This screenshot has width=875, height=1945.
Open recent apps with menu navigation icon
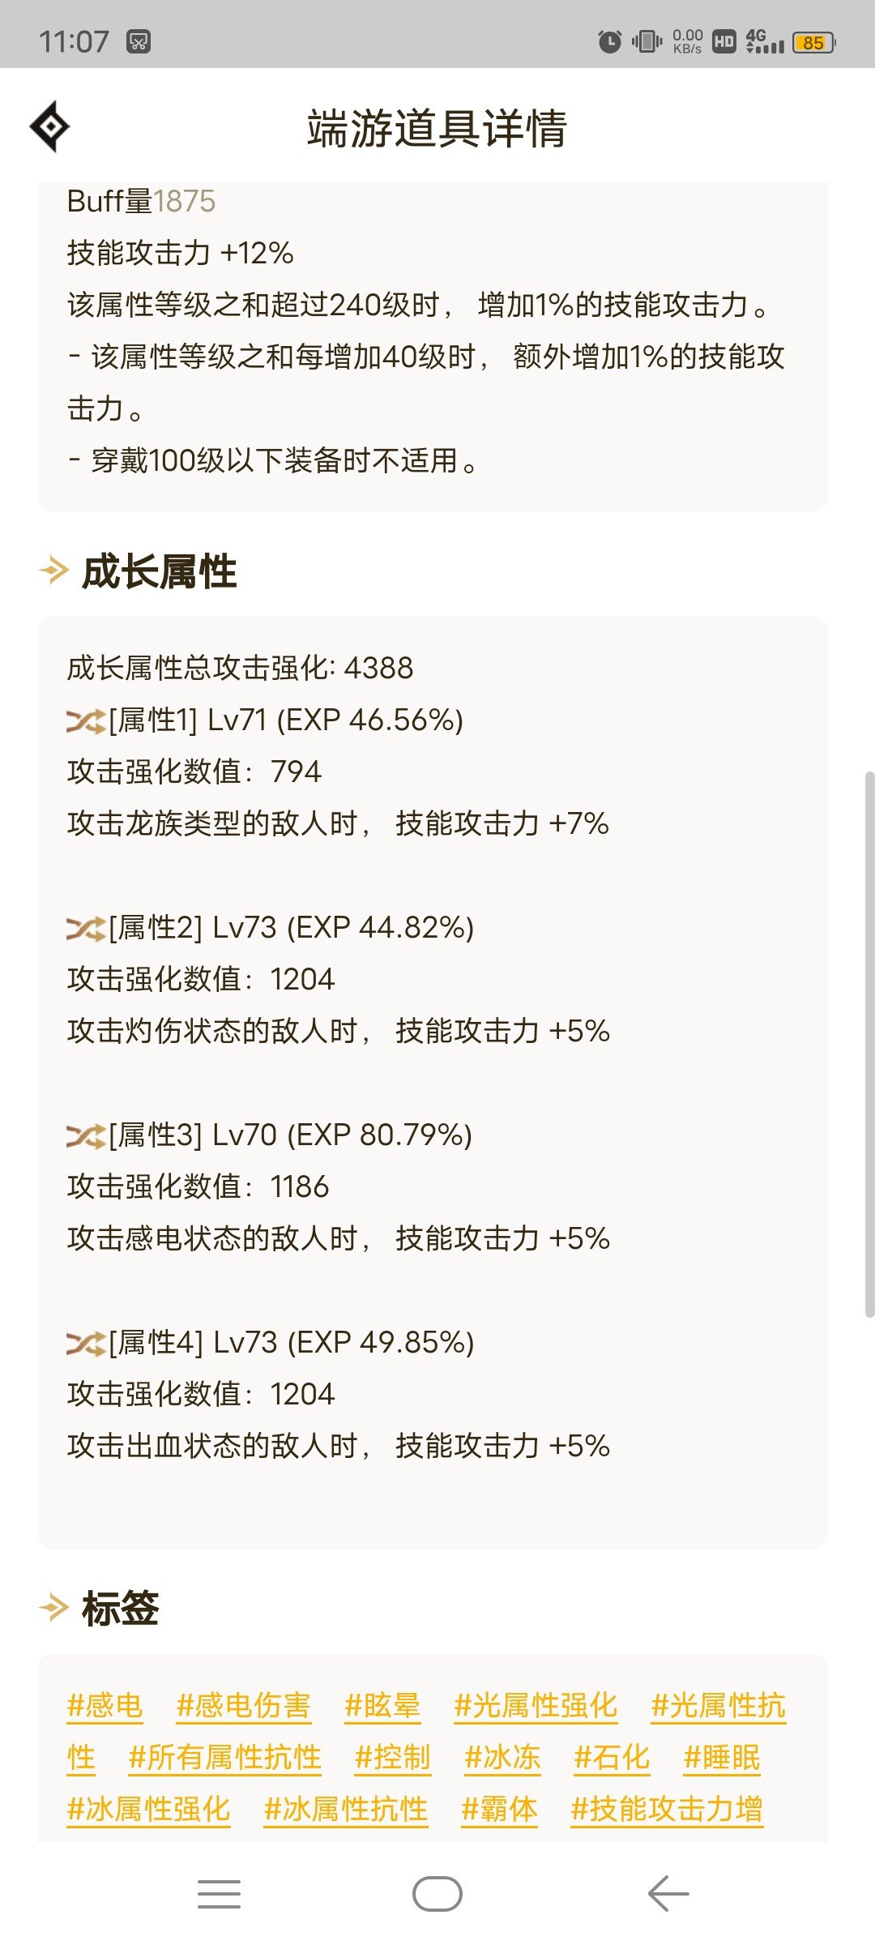click(x=219, y=1894)
